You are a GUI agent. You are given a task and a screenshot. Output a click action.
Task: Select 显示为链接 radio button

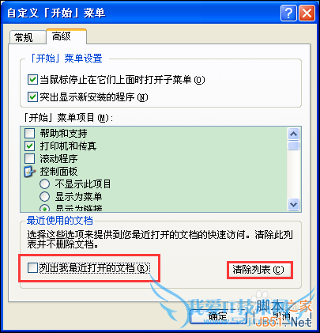click(44, 208)
